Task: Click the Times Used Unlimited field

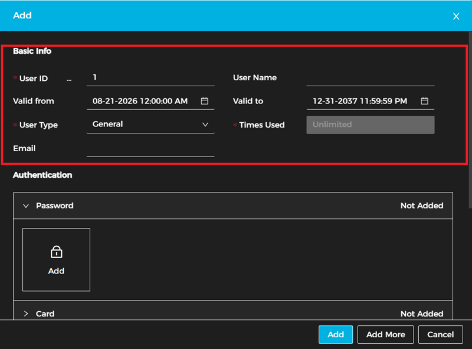Action: coord(371,125)
